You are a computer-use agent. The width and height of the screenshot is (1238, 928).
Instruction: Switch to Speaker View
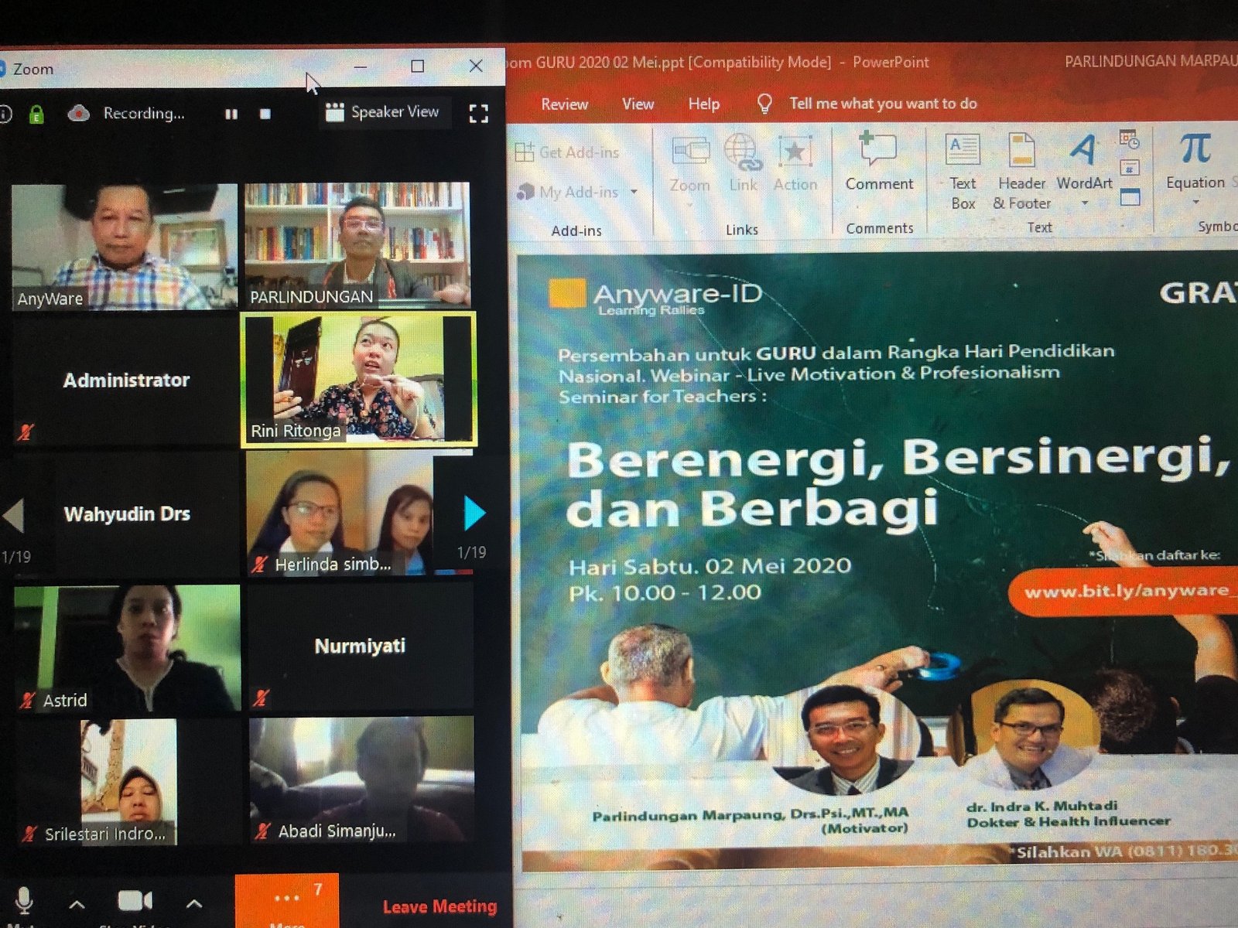click(384, 112)
